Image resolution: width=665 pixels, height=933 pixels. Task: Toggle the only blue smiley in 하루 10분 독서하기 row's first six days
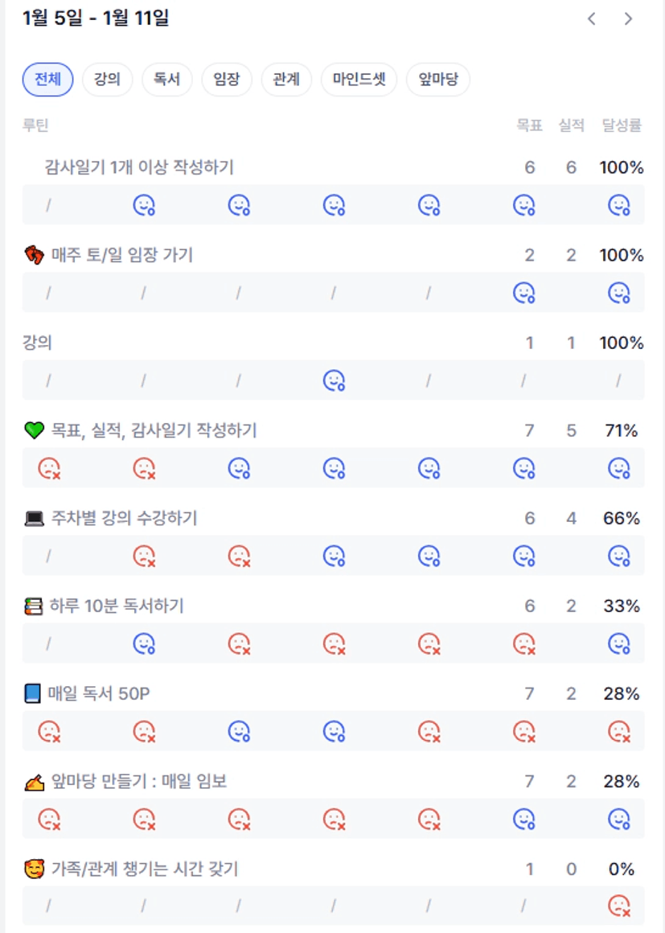tap(144, 643)
